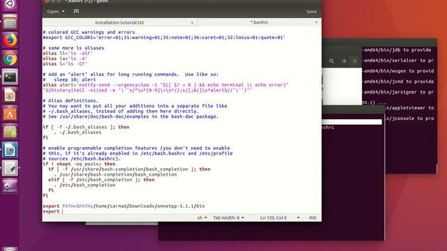Switch to Terminal via launcher icon
This screenshot has height=251, width=447.
10,77
